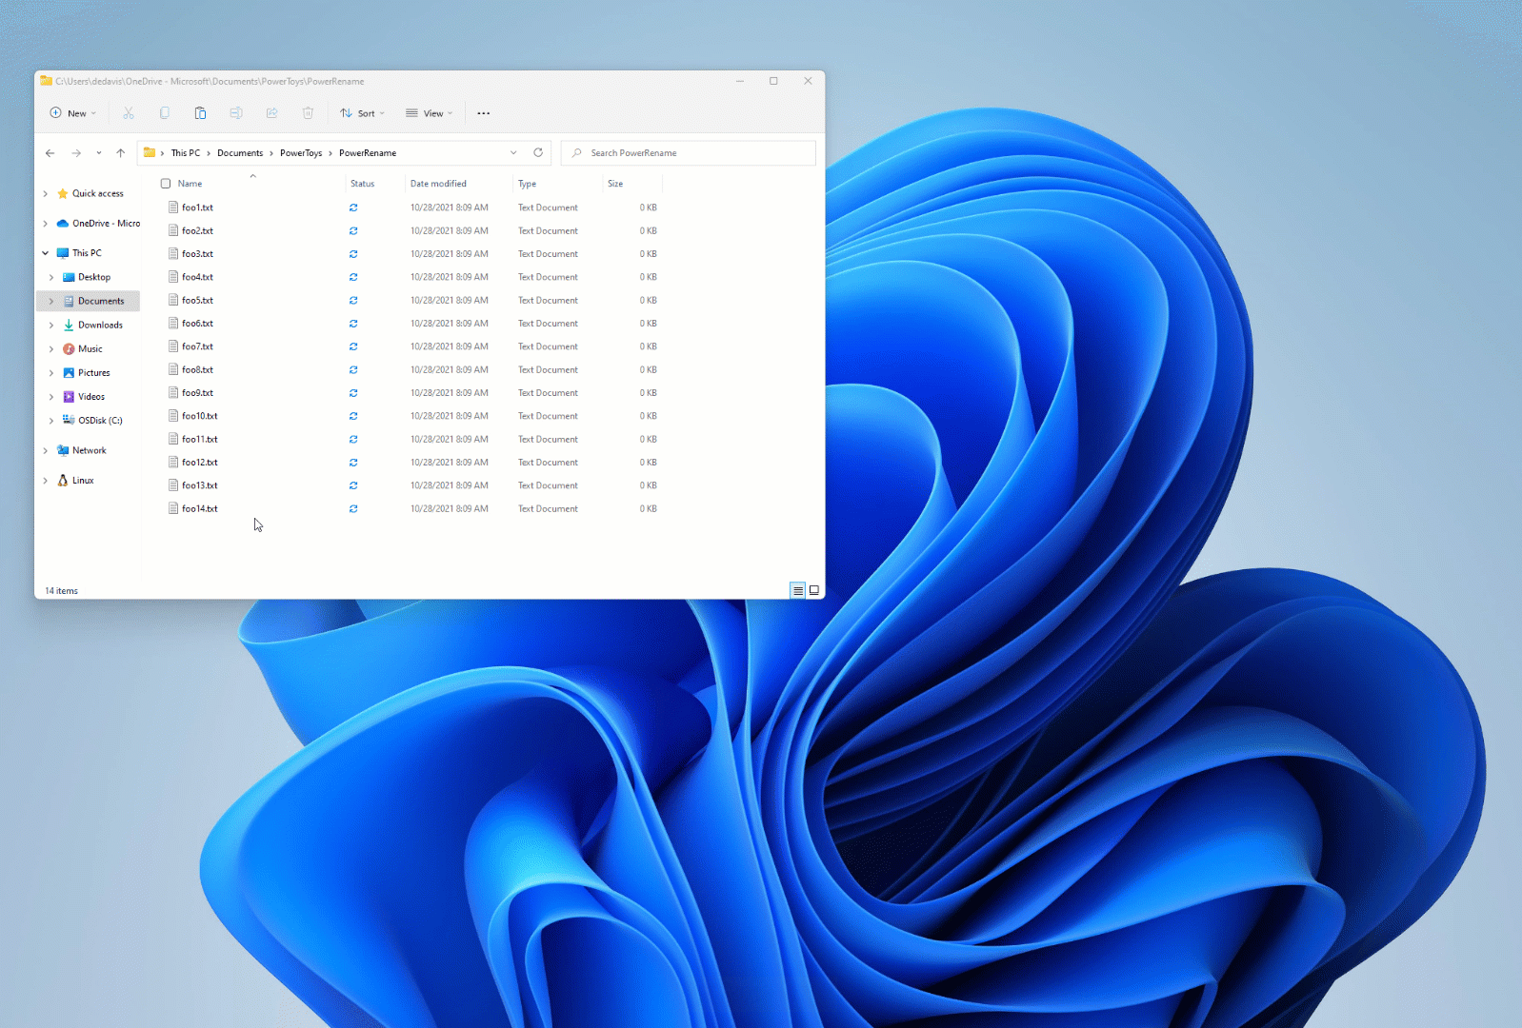Open the View dropdown menu
This screenshot has width=1522, height=1028.
point(429,113)
